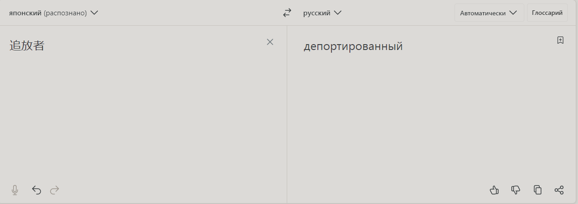Open the японский (распознано) source language list
The image size is (578, 204).
[x=48, y=13]
